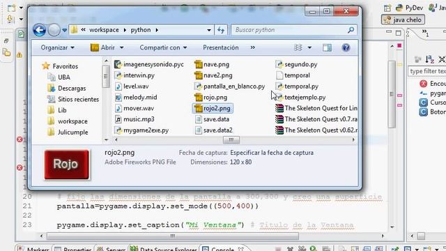Open the address bar history dropdown
This screenshot has height=251, width=446.
click(209, 30)
